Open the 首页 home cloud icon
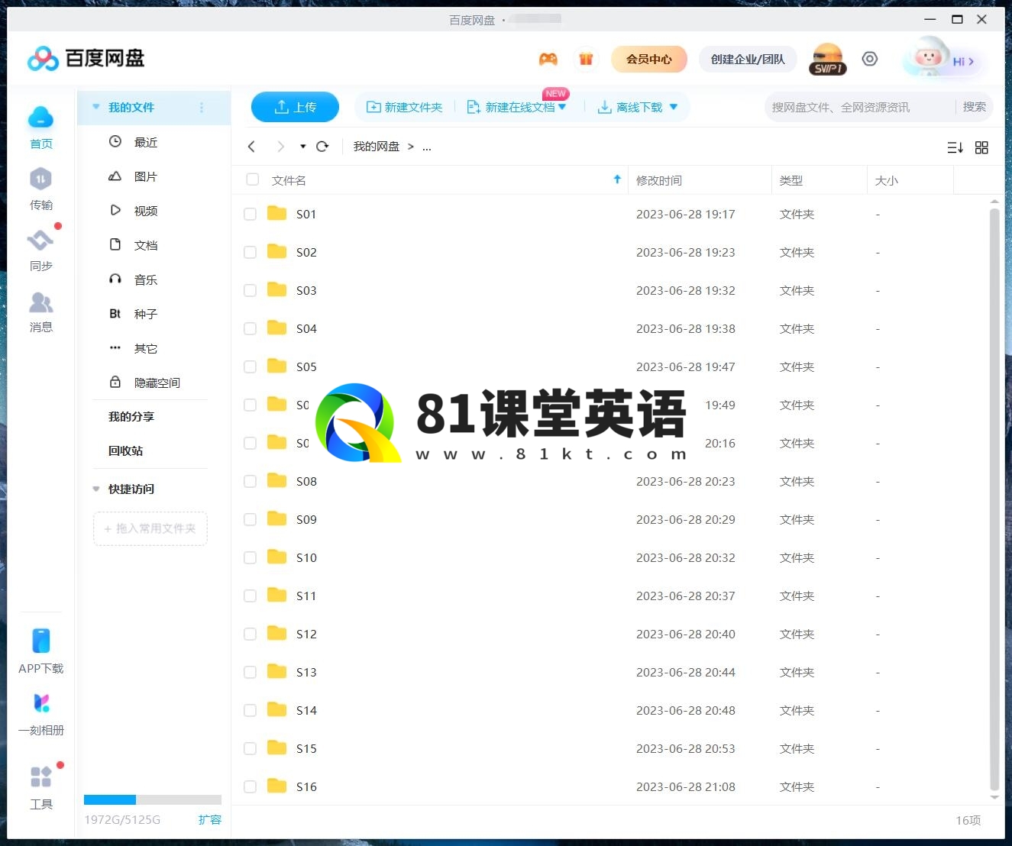This screenshot has width=1012, height=846. click(40, 118)
